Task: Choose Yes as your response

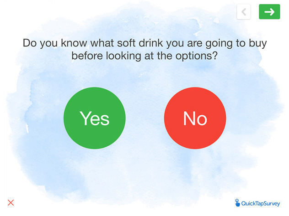Action: click(95, 118)
